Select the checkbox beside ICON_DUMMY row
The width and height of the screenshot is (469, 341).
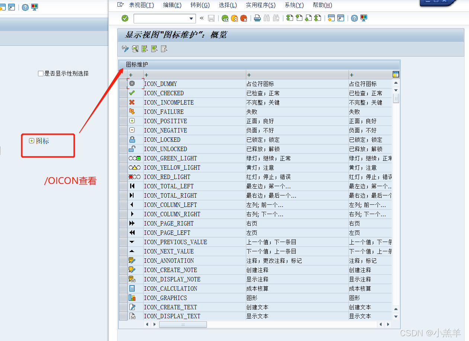(x=123, y=83)
